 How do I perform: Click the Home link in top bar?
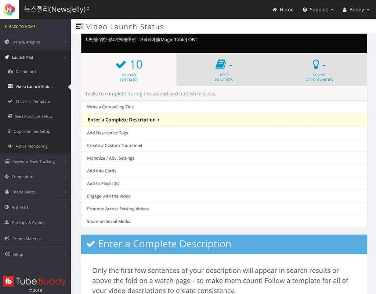283,10
